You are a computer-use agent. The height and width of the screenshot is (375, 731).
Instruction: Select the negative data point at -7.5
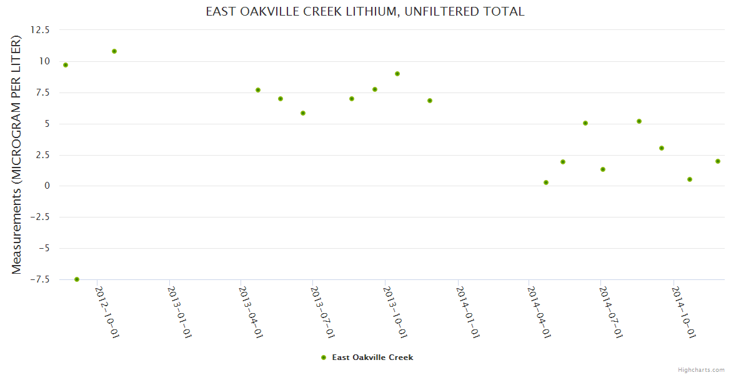coord(77,279)
